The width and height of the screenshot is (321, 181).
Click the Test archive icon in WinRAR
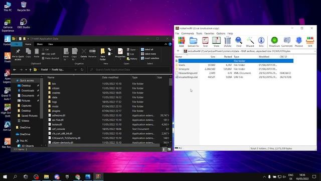[205, 42]
